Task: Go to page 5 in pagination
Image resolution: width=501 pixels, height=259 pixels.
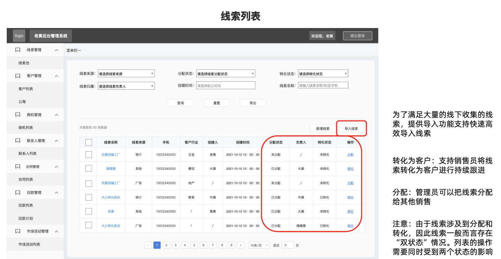Action: (194, 245)
